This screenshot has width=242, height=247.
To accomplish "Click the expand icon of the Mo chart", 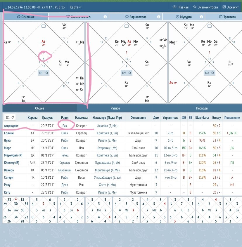I will (x=209, y=26).
